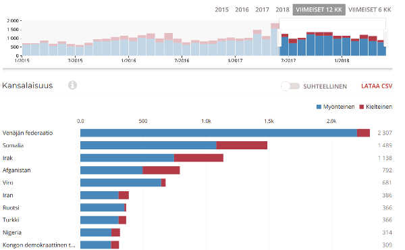
Task: Select the Venäjän federaatio row label
Action: (28, 133)
